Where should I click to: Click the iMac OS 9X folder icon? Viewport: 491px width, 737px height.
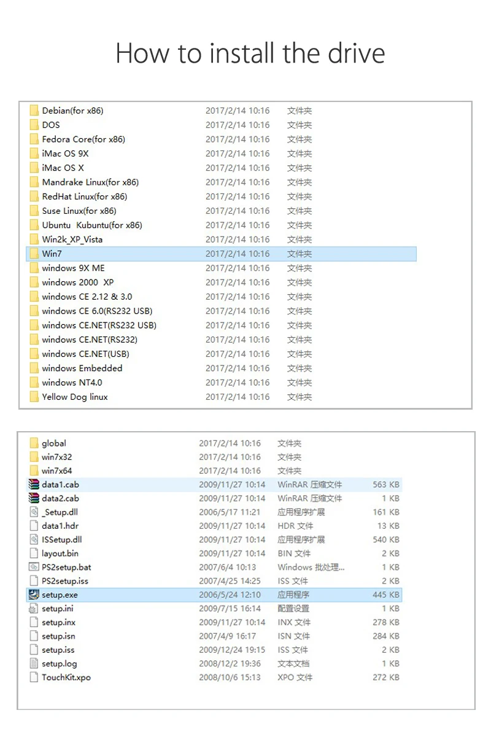(34, 154)
